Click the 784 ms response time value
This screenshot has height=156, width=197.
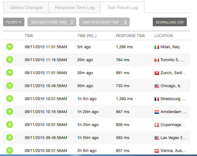[x=122, y=60]
